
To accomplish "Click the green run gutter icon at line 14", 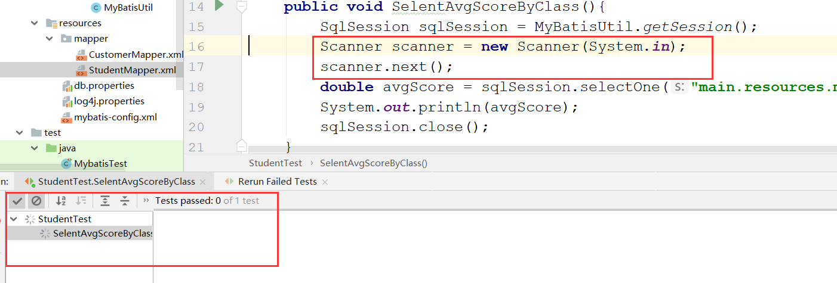I will (x=219, y=6).
